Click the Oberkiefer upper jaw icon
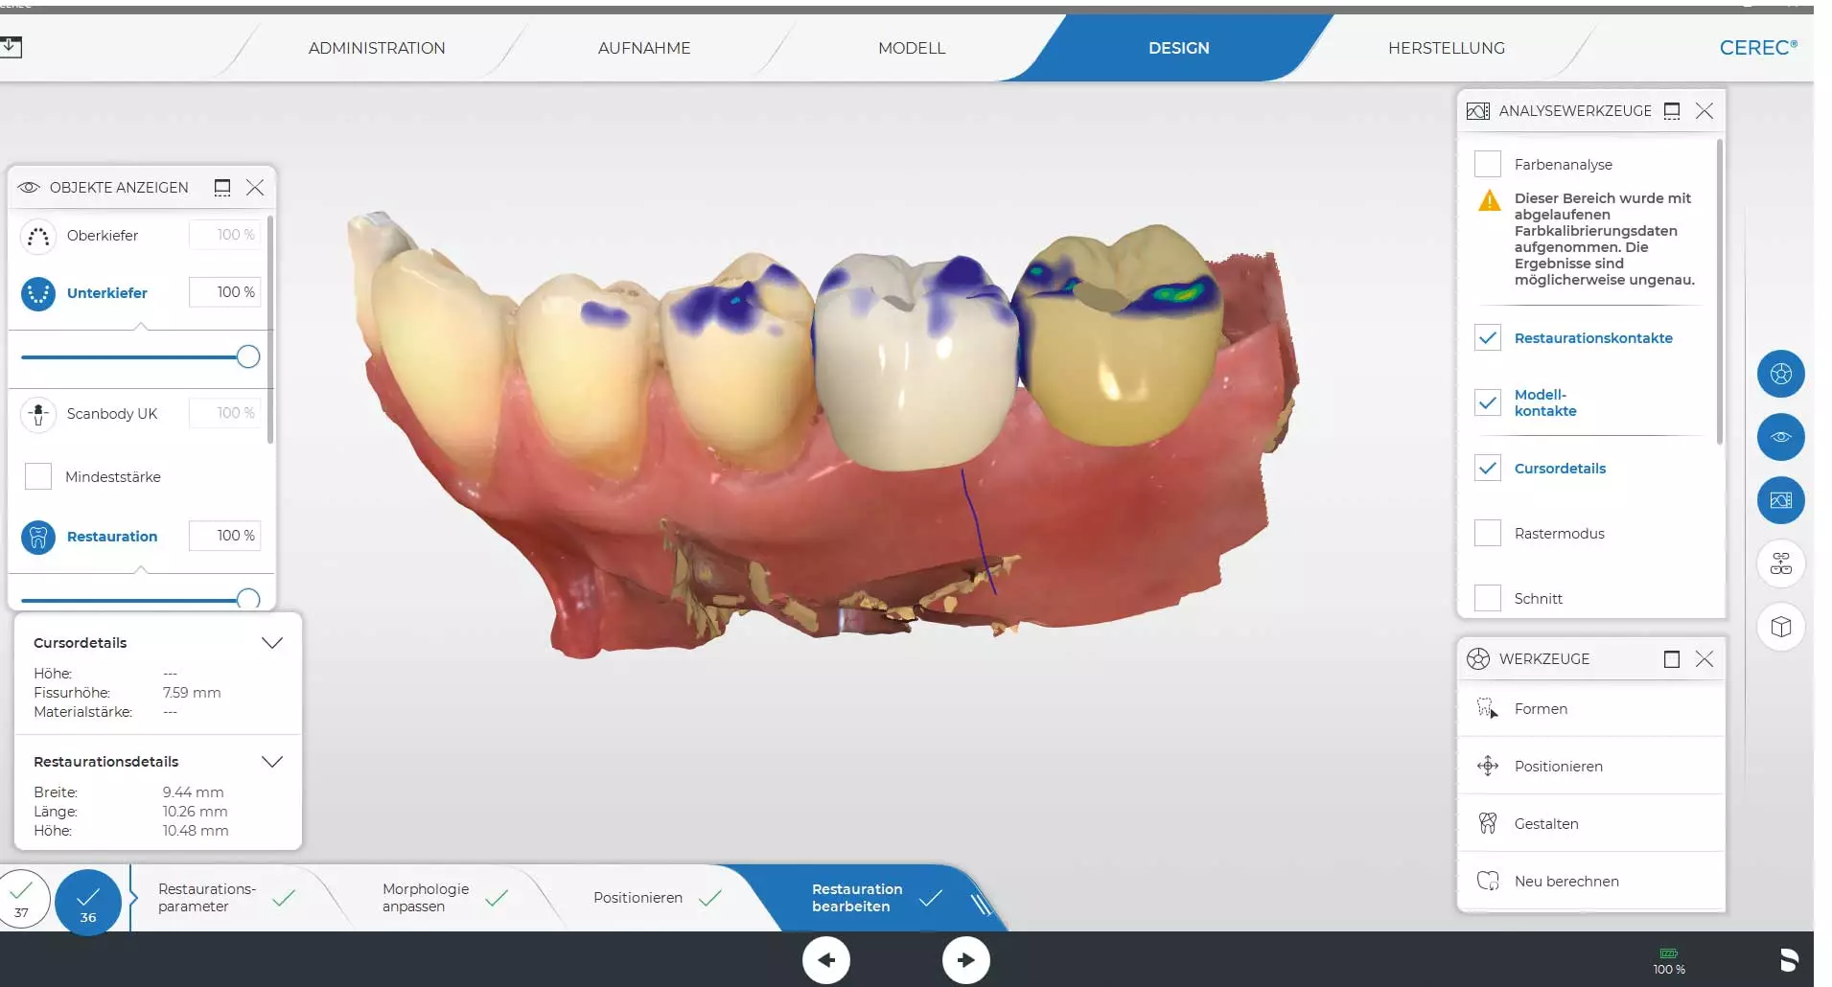This screenshot has height=987, width=1832. point(38,237)
